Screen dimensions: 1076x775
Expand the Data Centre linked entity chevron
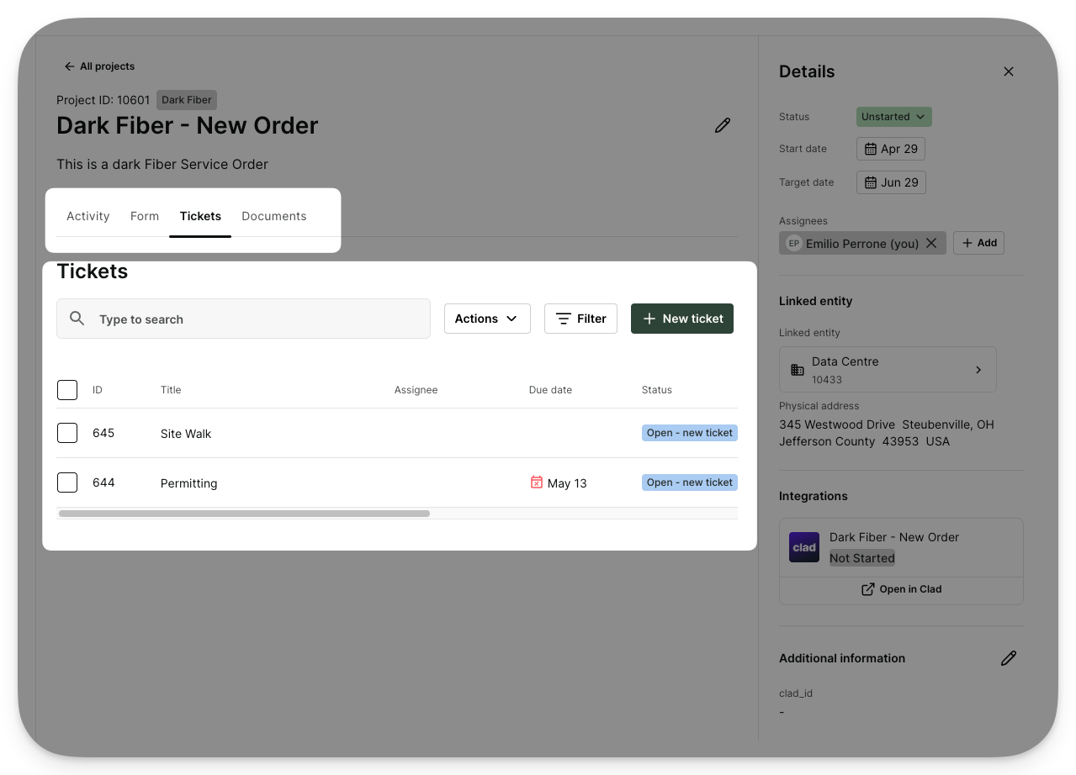[978, 370]
